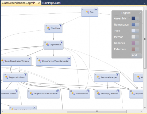The width and height of the screenshot is (147, 114).
Task: Click the SecurityQuestions class icon
Action: (x=99, y=93)
